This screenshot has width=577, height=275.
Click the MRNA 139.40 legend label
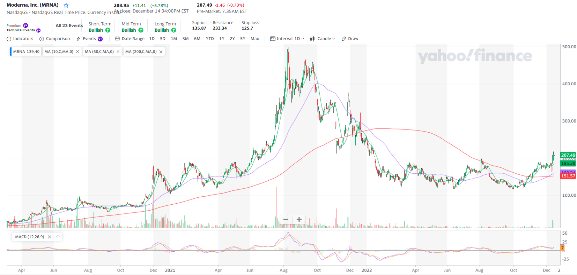[x=26, y=52]
